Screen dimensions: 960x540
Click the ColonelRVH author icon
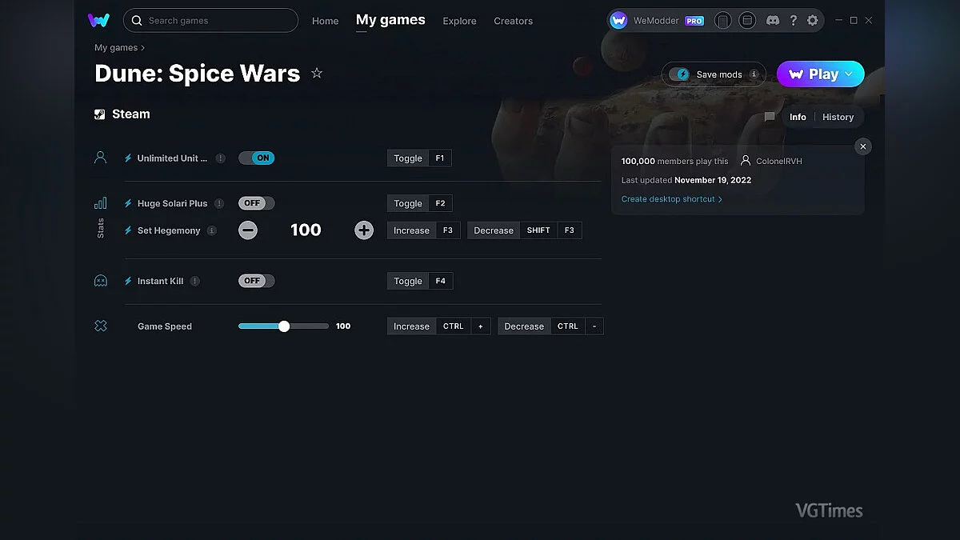(746, 161)
